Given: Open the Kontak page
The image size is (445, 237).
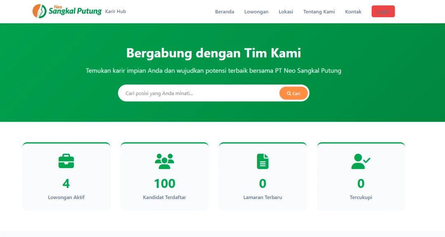Looking at the screenshot, I should pyautogui.click(x=353, y=12).
